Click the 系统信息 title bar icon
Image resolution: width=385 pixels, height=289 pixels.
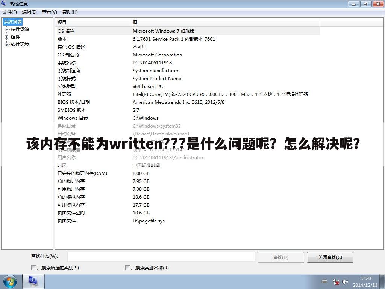[3, 4]
